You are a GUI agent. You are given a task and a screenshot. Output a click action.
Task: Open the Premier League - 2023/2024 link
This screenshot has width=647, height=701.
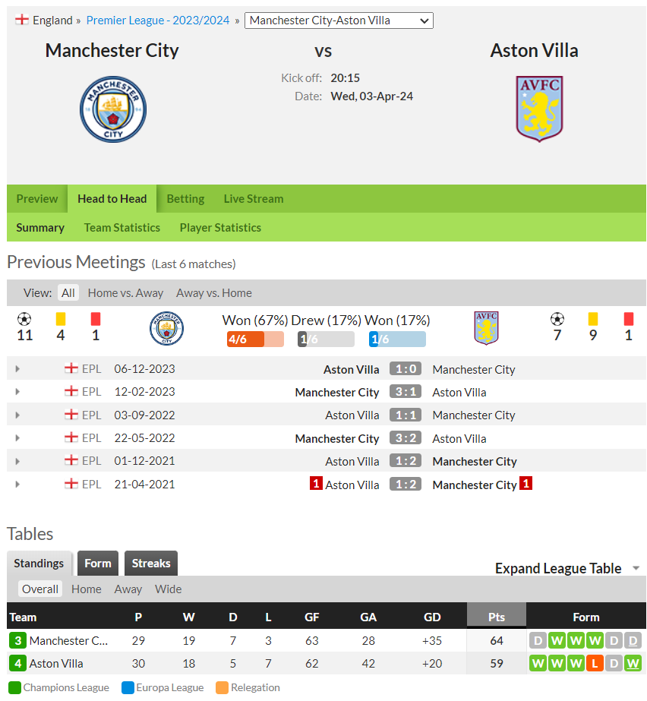point(158,20)
